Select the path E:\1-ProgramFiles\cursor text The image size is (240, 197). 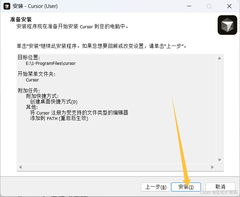(51, 63)
